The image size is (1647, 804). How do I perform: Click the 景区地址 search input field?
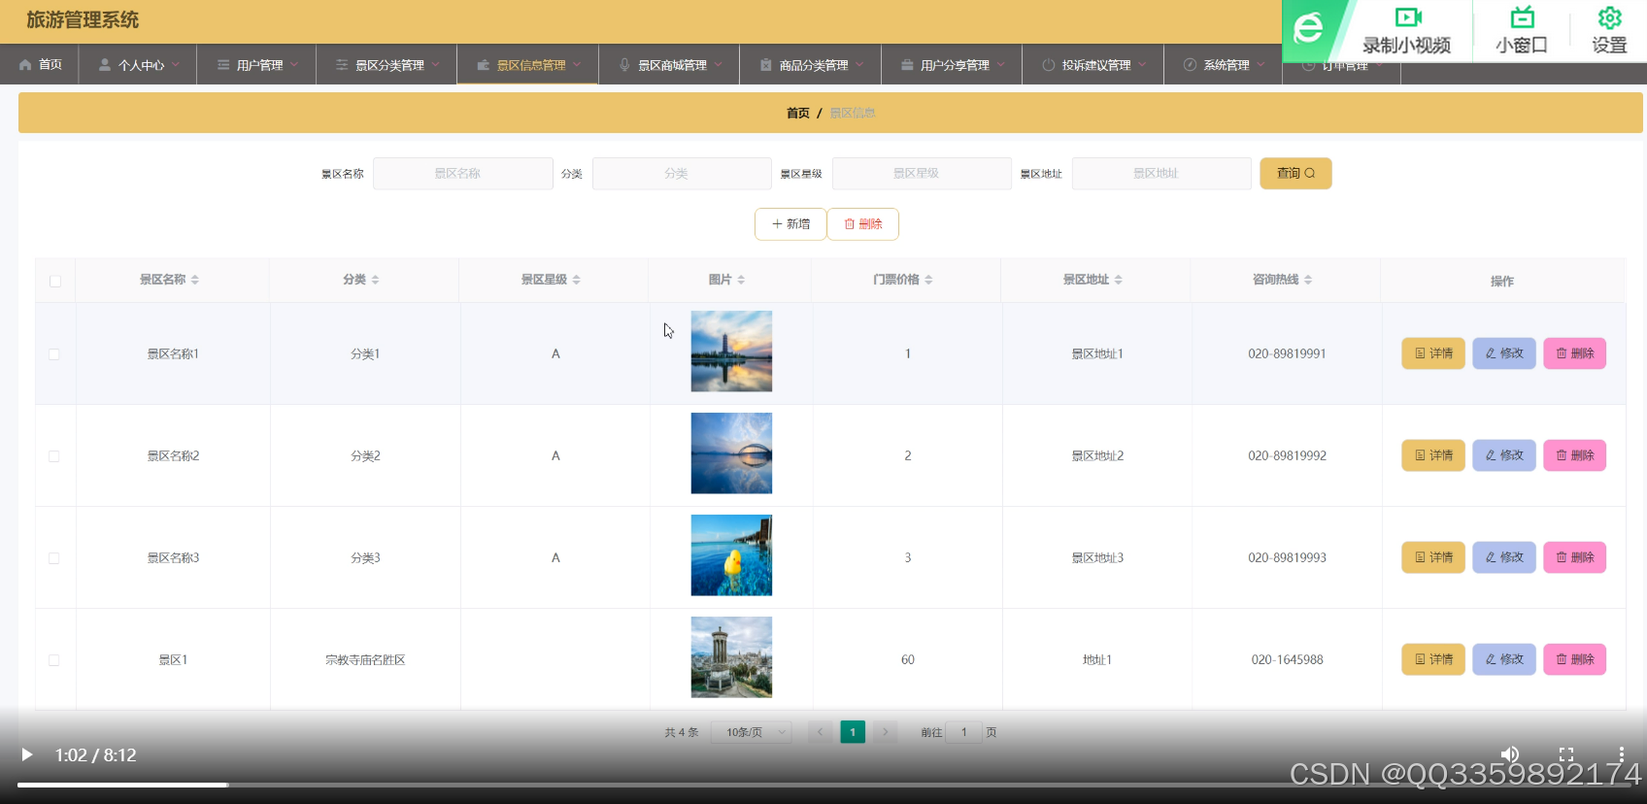[1161, 174]
